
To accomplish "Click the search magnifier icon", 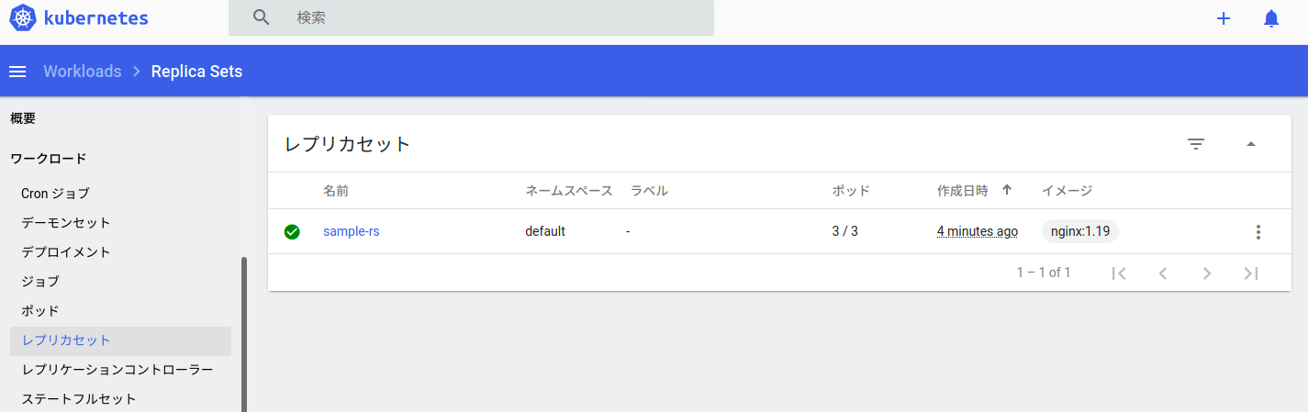I will pos(262,17).
